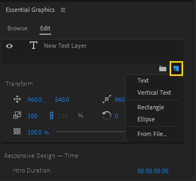Viewport: 196px width, 181px height.
Task: Click the Responsive Design — Time heading
Action: click(41, 156)
